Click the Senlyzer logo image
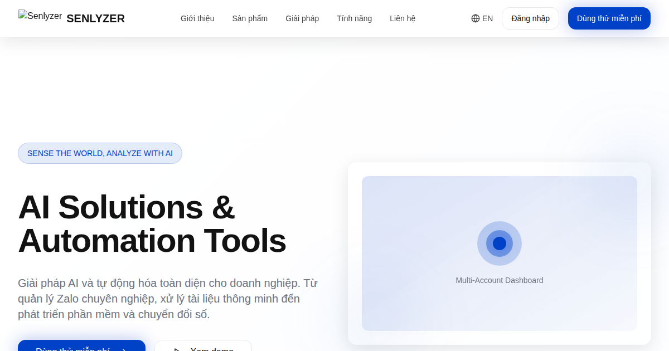 [40, 16]
